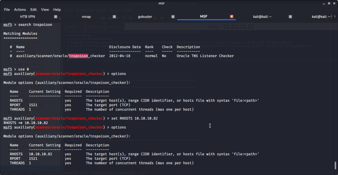Open the Actions menu

click(20, 10)
